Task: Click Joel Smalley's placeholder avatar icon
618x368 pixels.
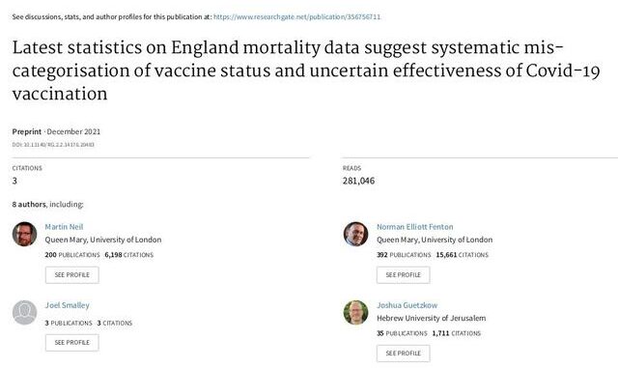Action: click(24, 312)
